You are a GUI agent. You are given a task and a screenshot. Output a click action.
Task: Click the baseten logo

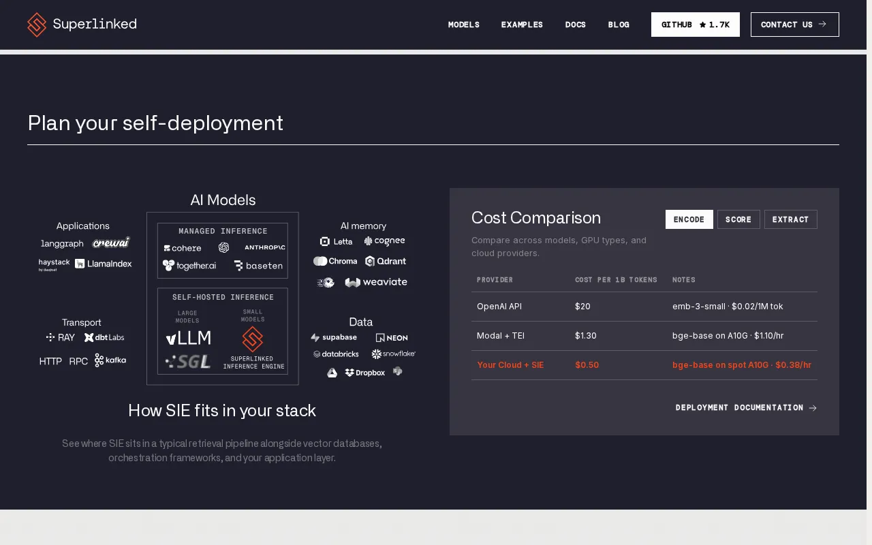[x=258, y=266]
